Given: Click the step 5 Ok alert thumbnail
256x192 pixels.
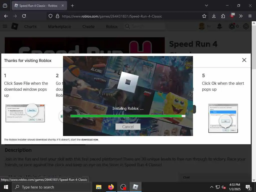Looking at the screenshot, I should [x=223, y=118].
